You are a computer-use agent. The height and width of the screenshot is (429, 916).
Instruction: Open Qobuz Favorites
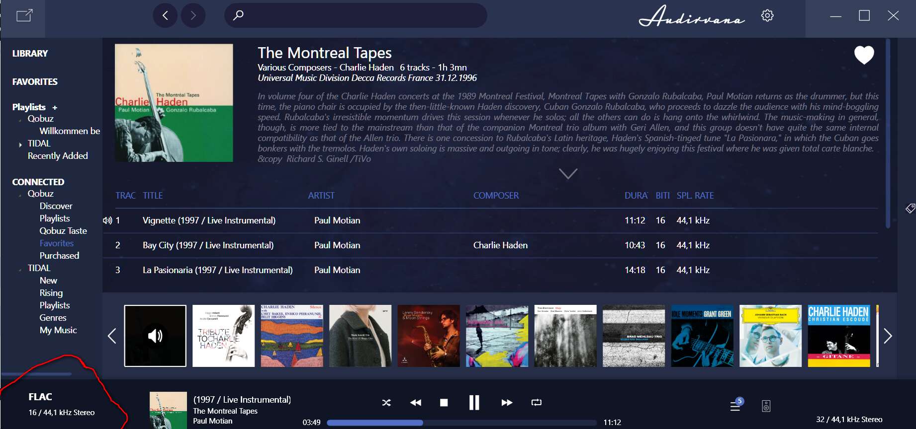point(57,243)
